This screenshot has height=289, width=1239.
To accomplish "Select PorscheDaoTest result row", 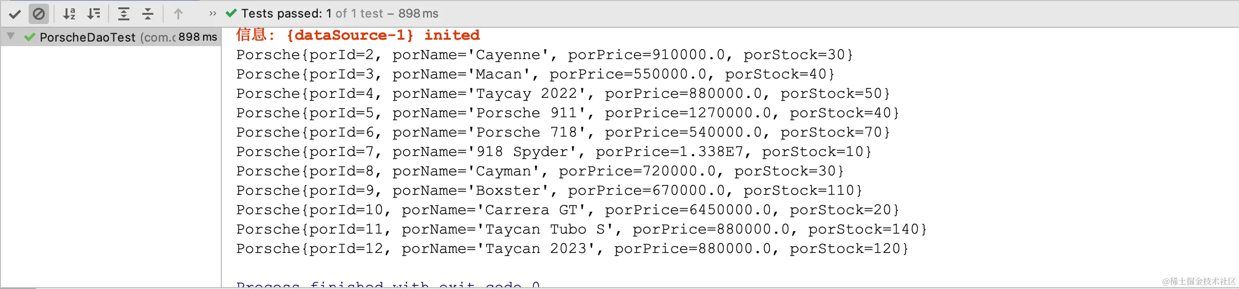I will [x=110, y=37].
